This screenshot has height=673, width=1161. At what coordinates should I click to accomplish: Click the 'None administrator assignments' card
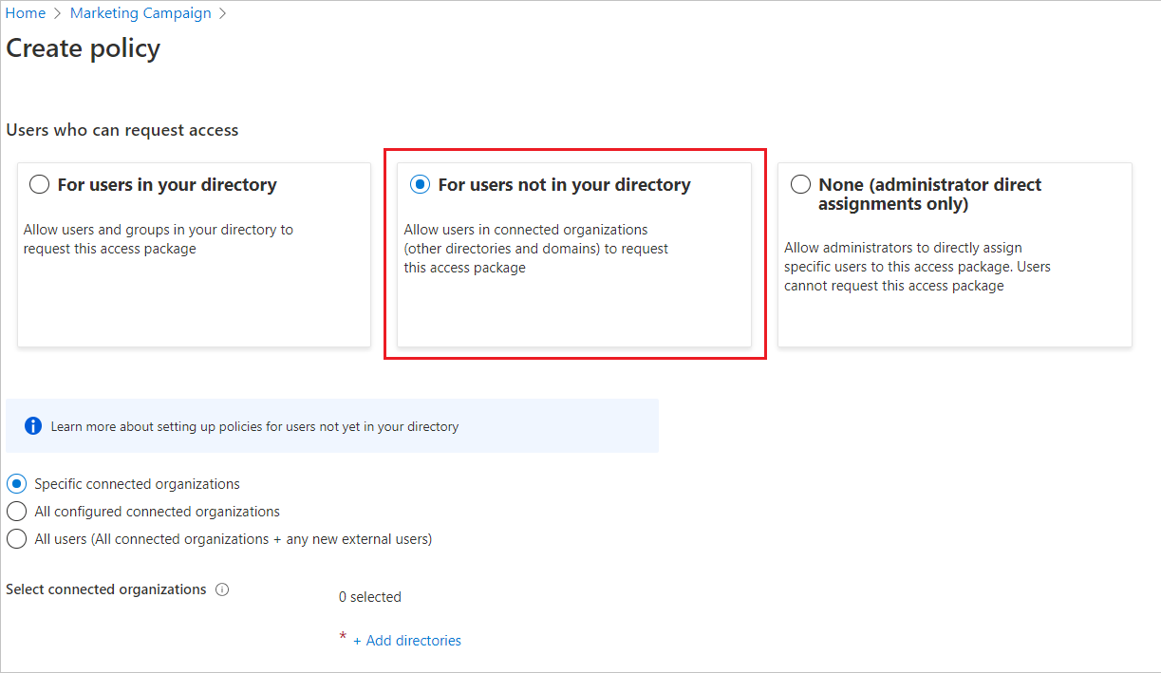click(954, 253)
